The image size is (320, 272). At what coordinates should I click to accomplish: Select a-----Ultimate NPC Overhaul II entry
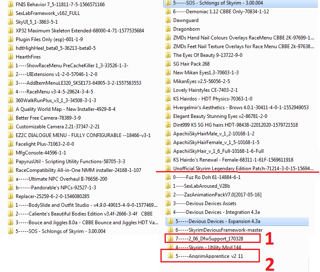61,179
